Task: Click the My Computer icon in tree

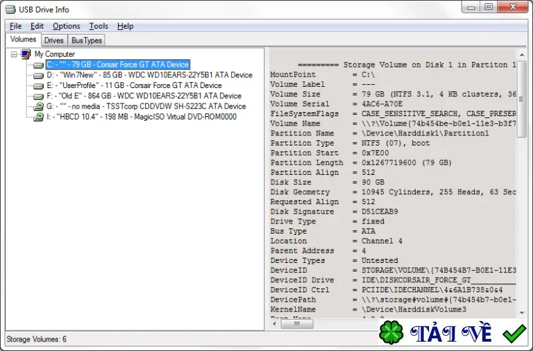Action: [26, 54]
